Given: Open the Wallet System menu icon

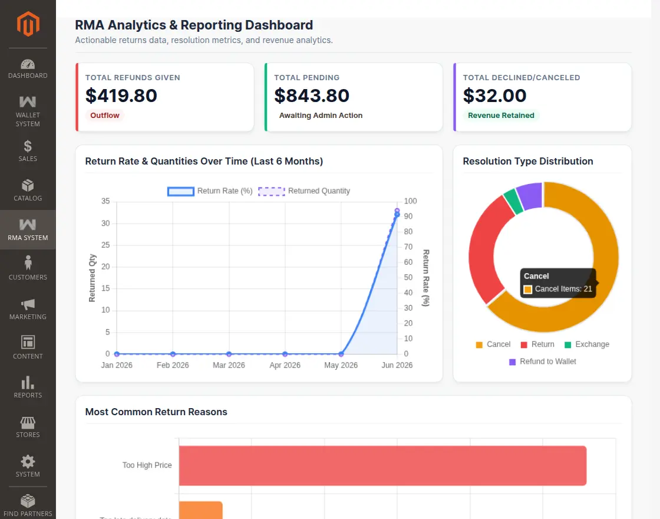Looking at the screenshot, I should tap(28, 101).
